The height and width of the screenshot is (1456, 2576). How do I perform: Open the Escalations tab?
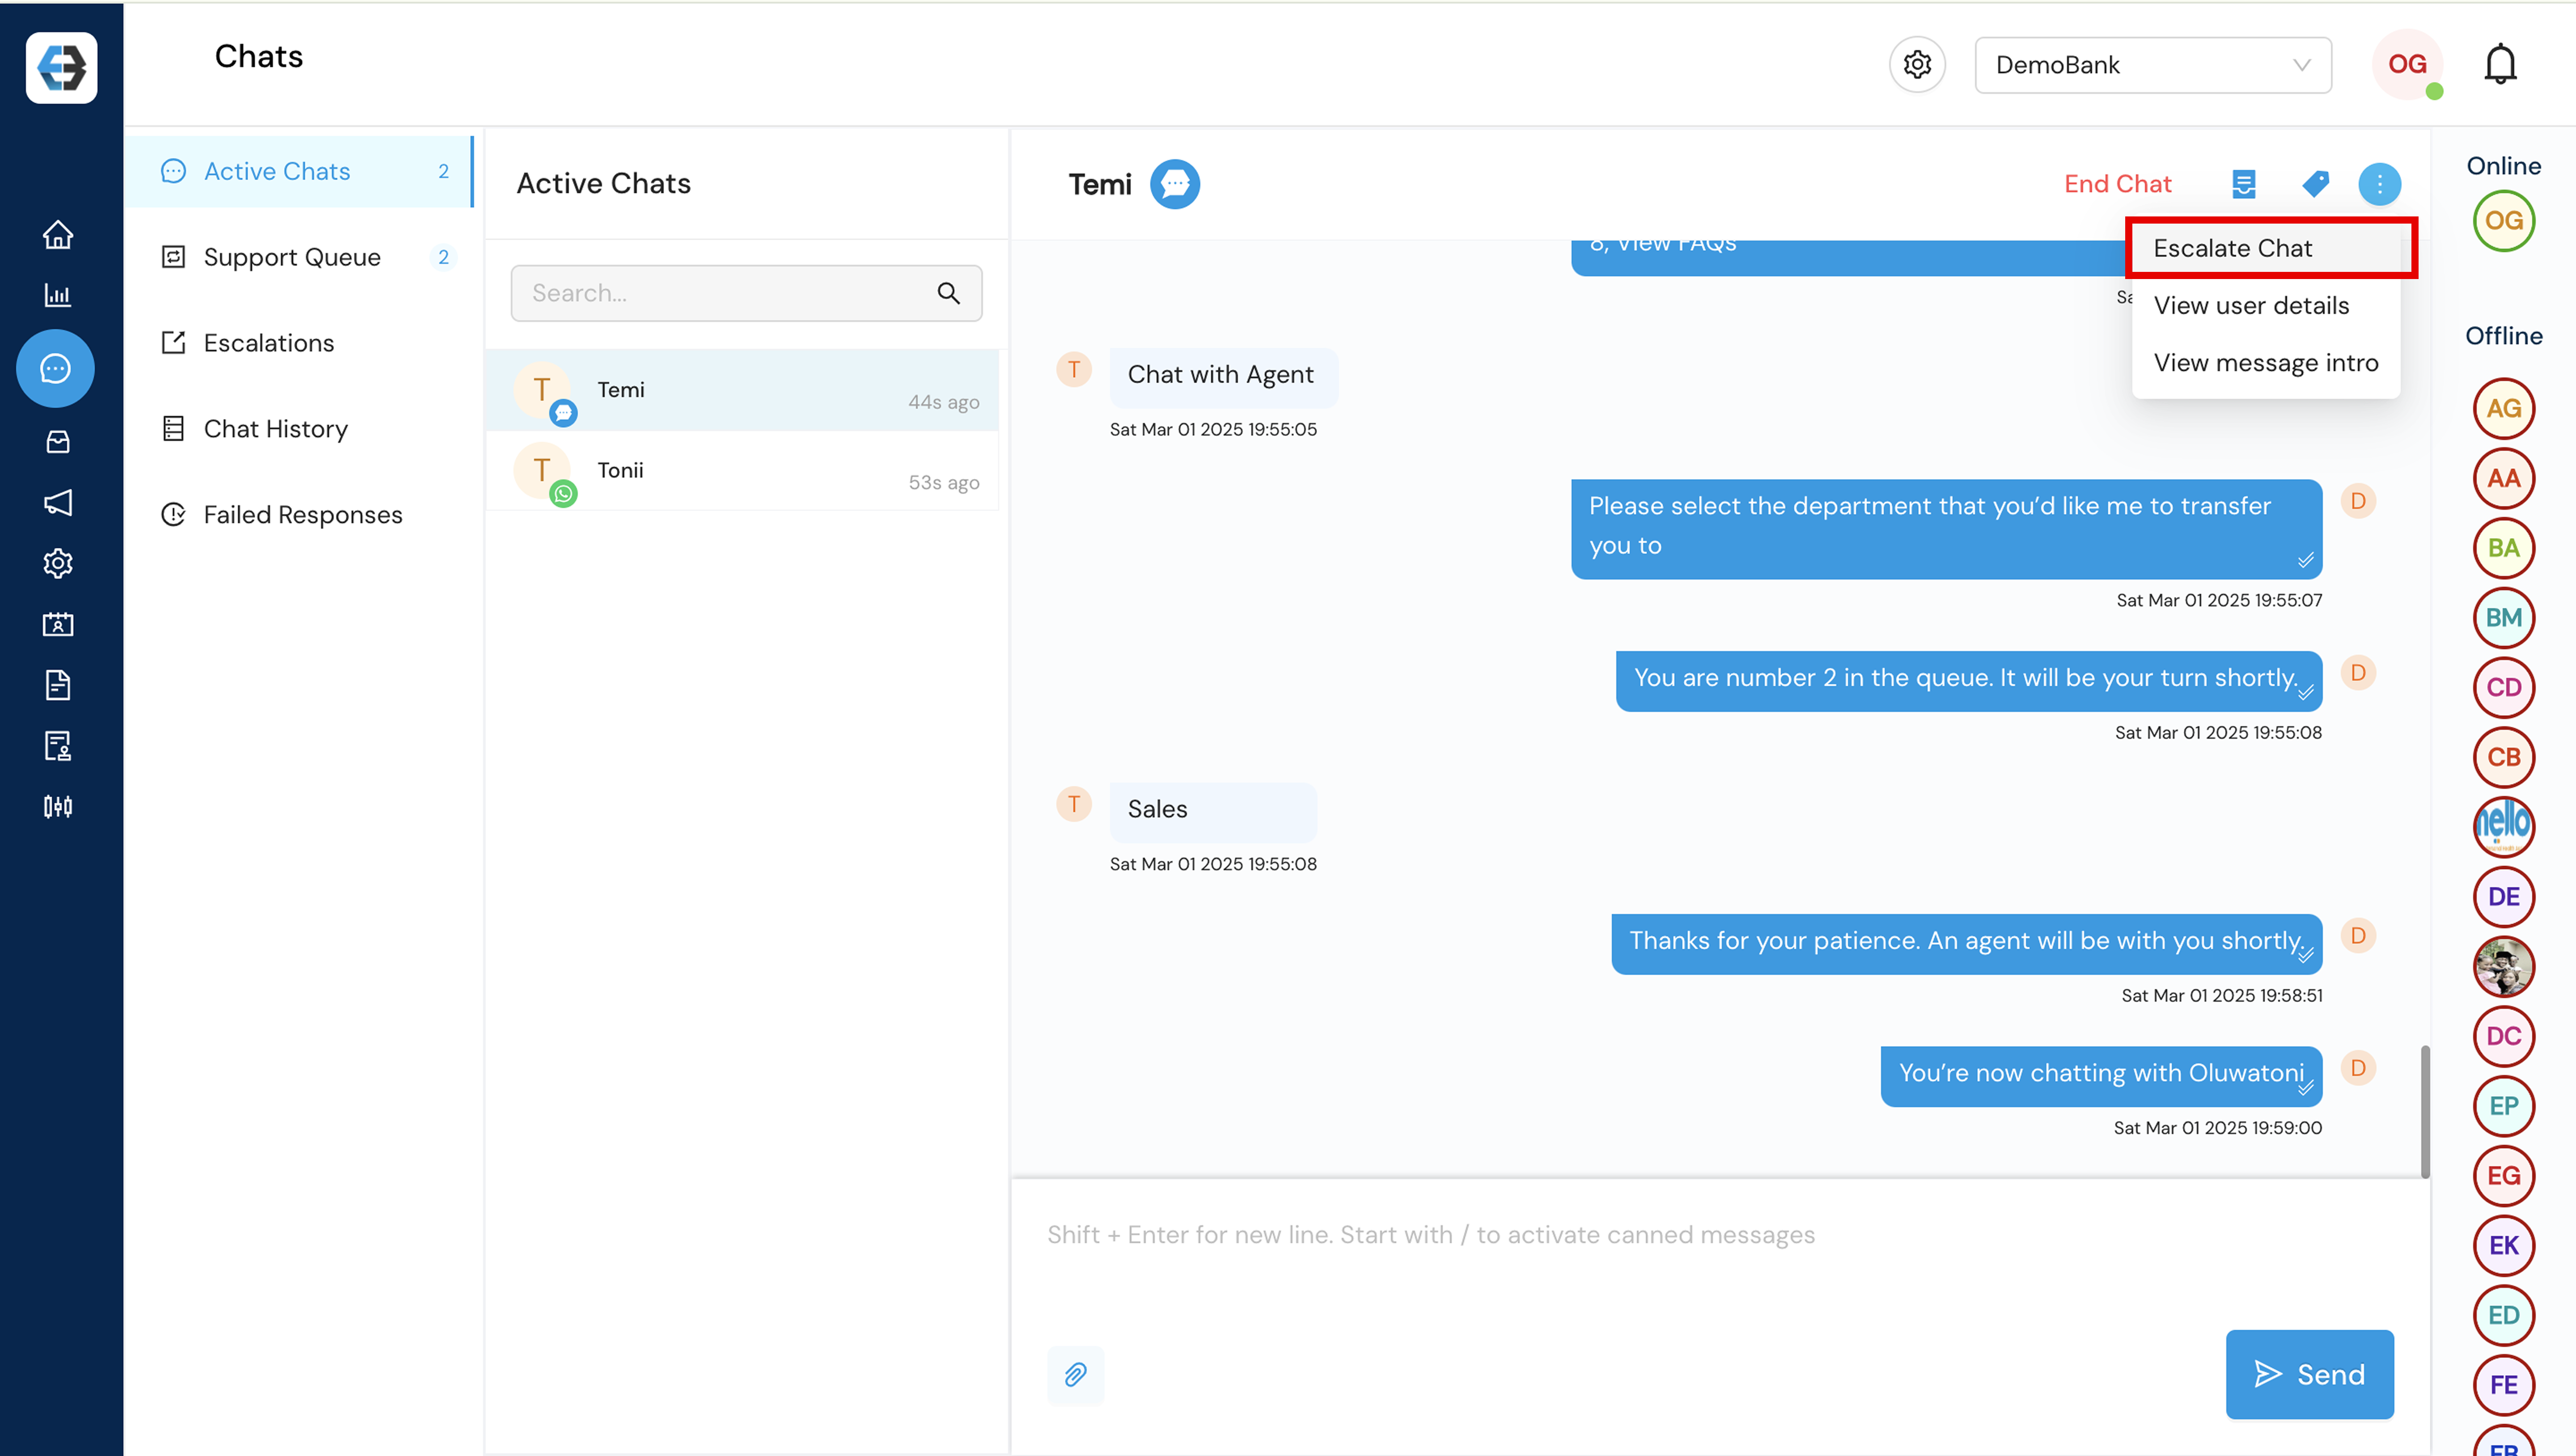[x=299, y=343]
